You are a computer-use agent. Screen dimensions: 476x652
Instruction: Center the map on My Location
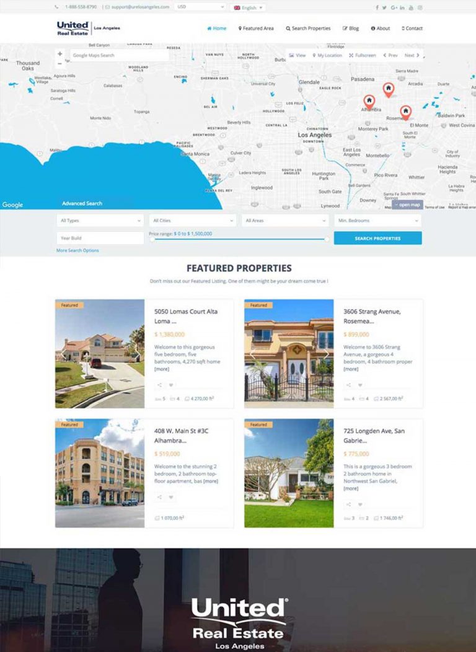click(327, 55)
